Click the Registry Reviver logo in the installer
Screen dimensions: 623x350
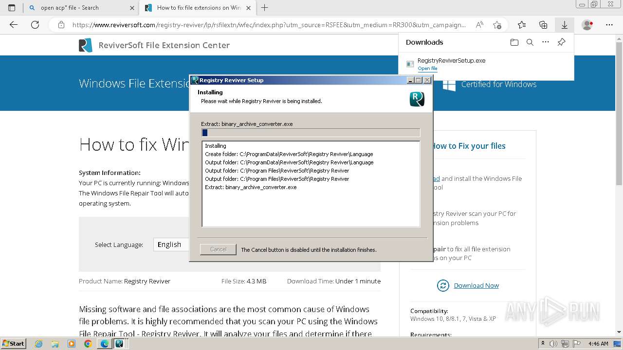point(417,99)
